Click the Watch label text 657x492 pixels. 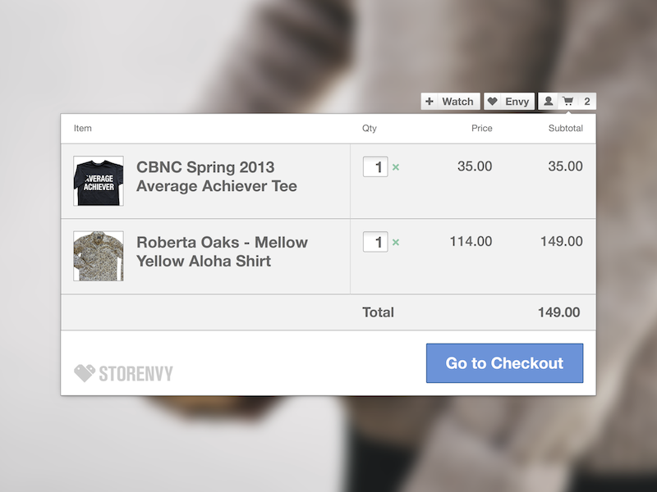[x=457, y=102]
